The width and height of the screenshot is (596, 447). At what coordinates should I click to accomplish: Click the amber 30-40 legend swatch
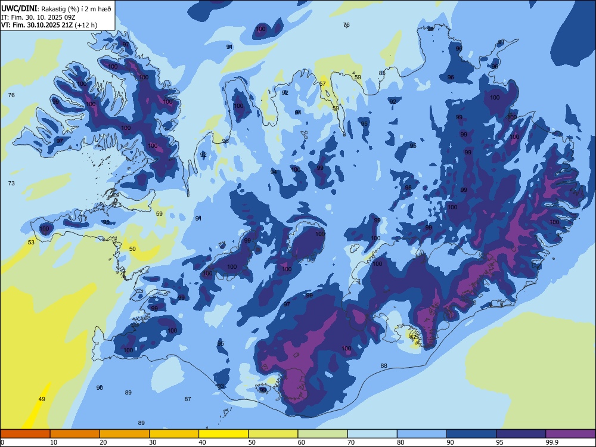pos(174,434)
